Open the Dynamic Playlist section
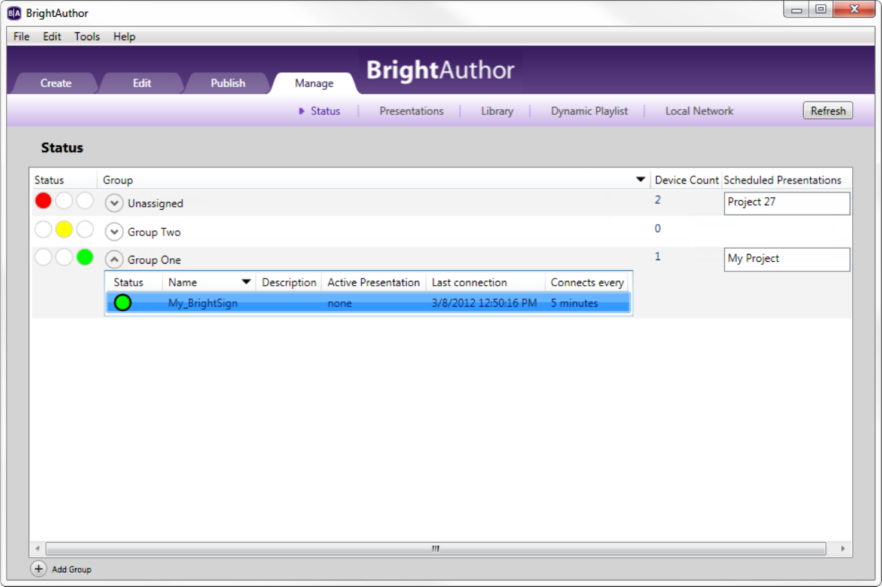 click(589, 111)
